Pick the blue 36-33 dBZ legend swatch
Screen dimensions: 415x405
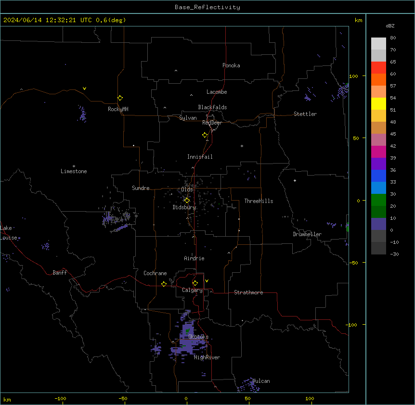tap(378, 176)
